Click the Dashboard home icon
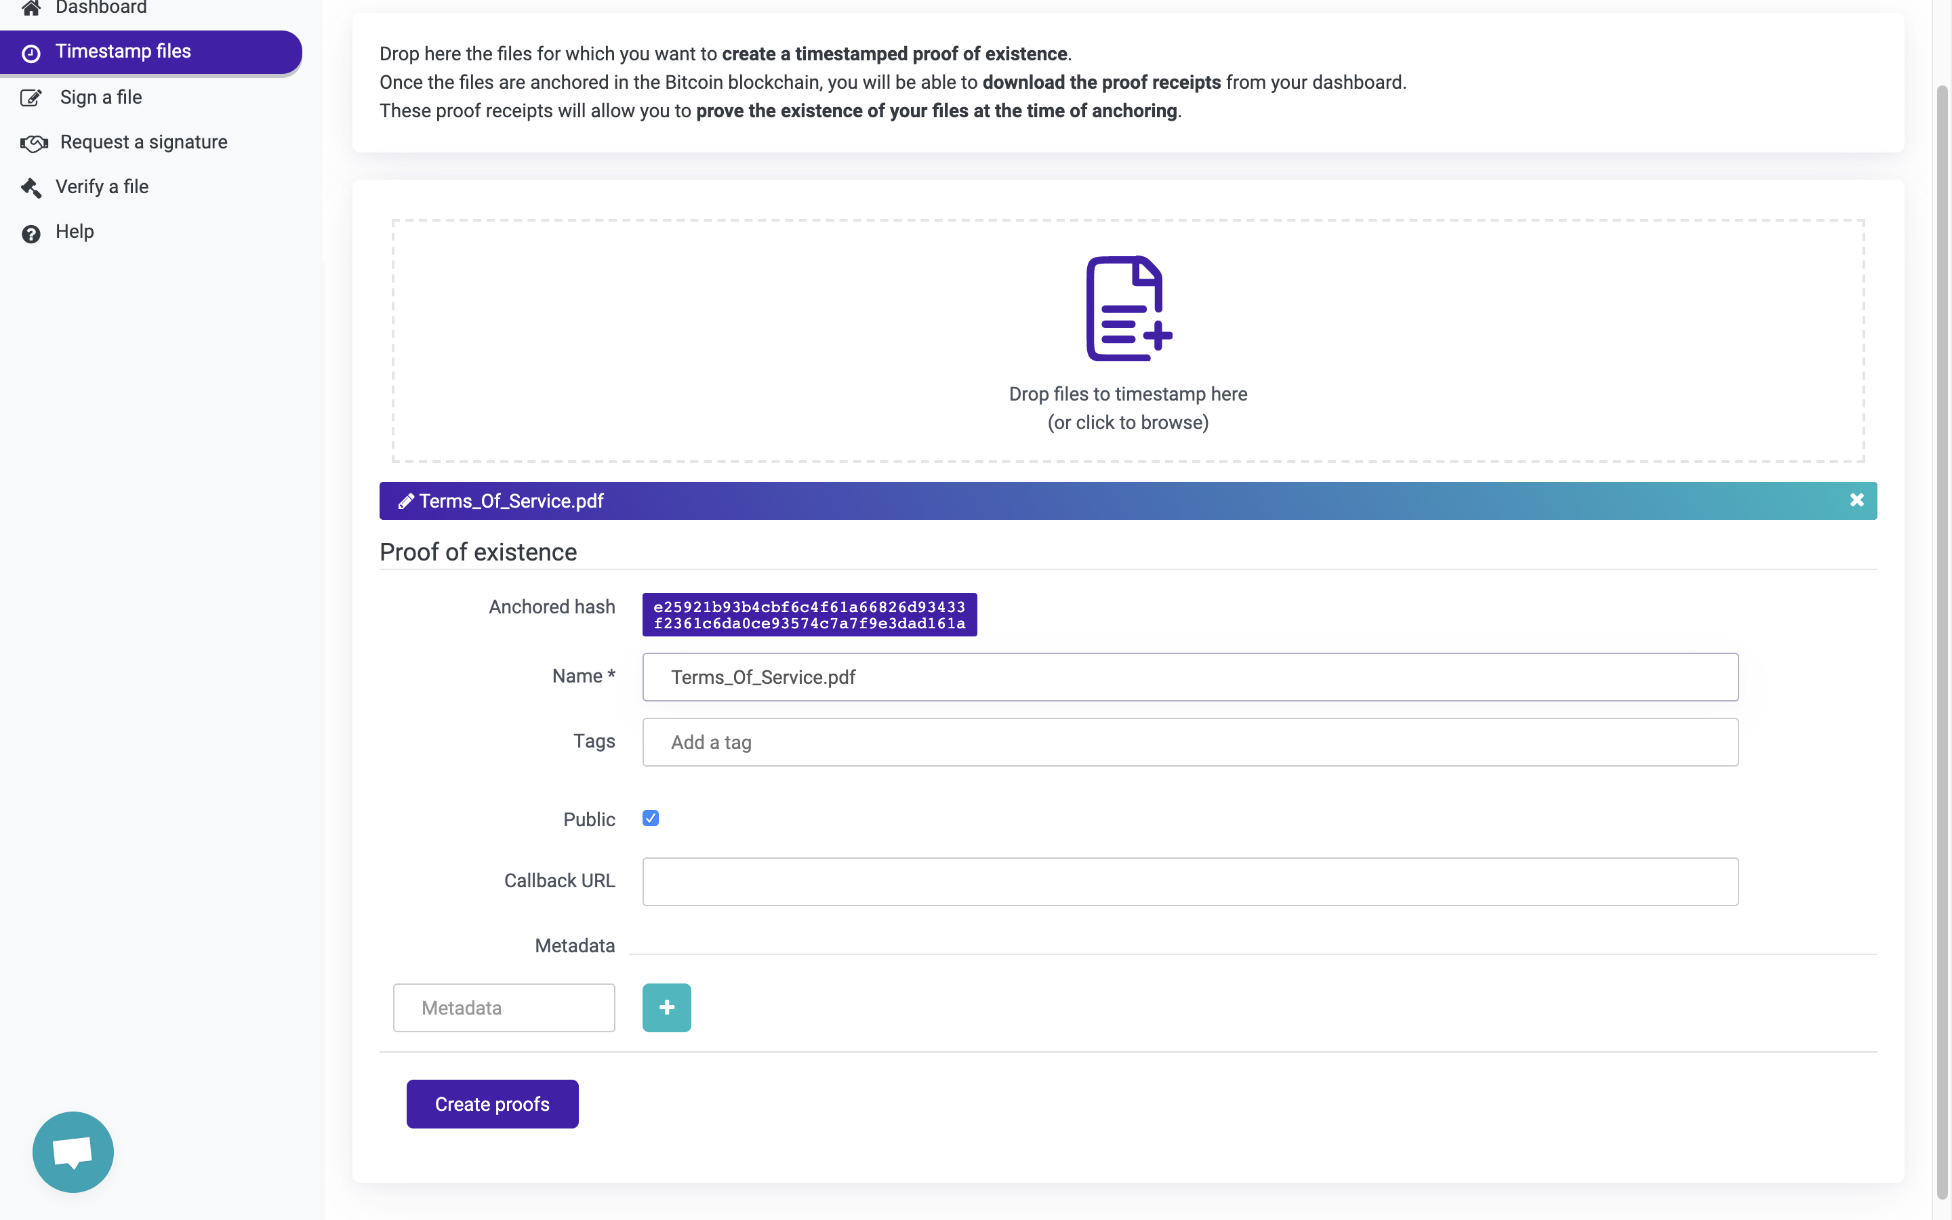 [x=30, y=8]
